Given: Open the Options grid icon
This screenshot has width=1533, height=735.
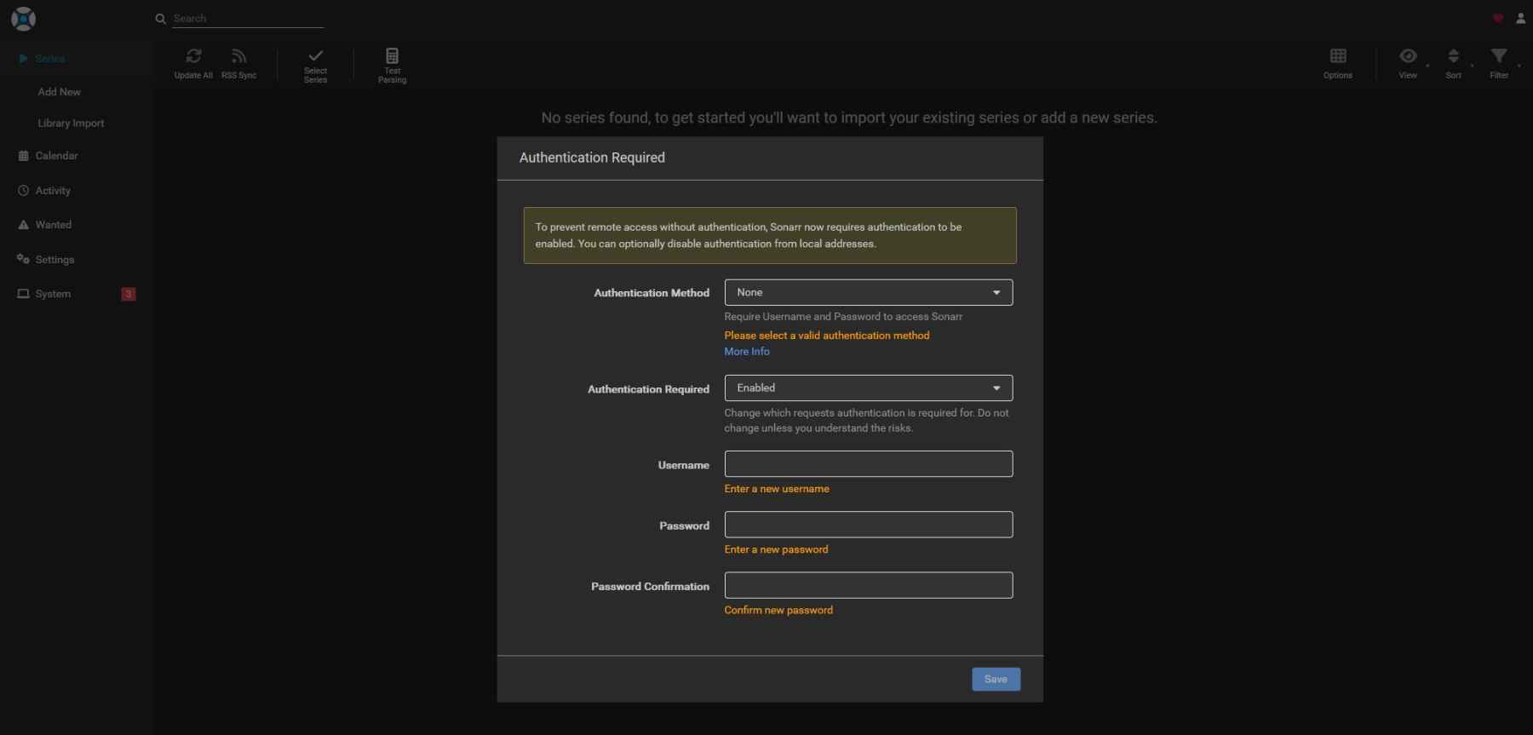Looking at the screenshot, I should pos(1337,56).
